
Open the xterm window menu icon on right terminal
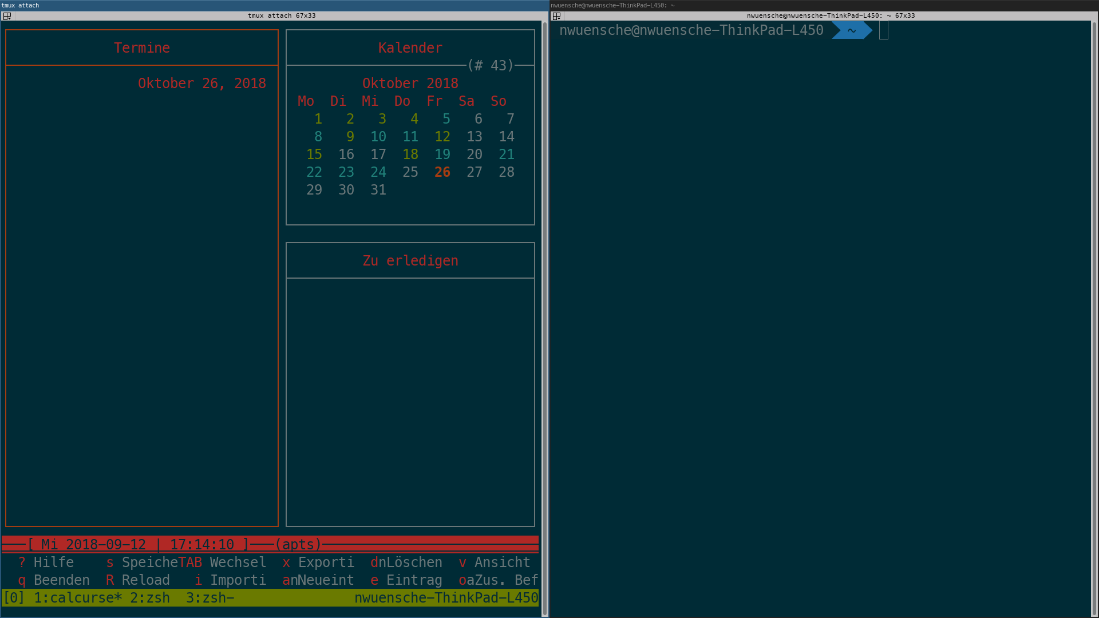click(x=556, y=17)
